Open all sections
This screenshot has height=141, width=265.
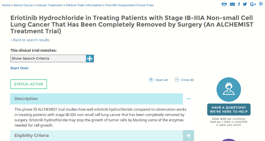point(158,80)
